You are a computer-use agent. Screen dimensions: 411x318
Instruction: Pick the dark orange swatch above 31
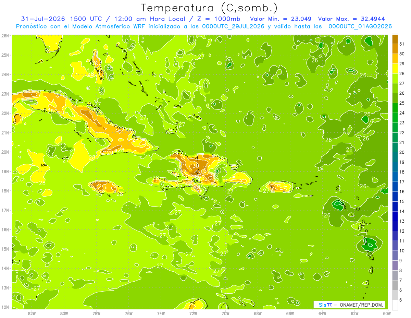(395, 39)
